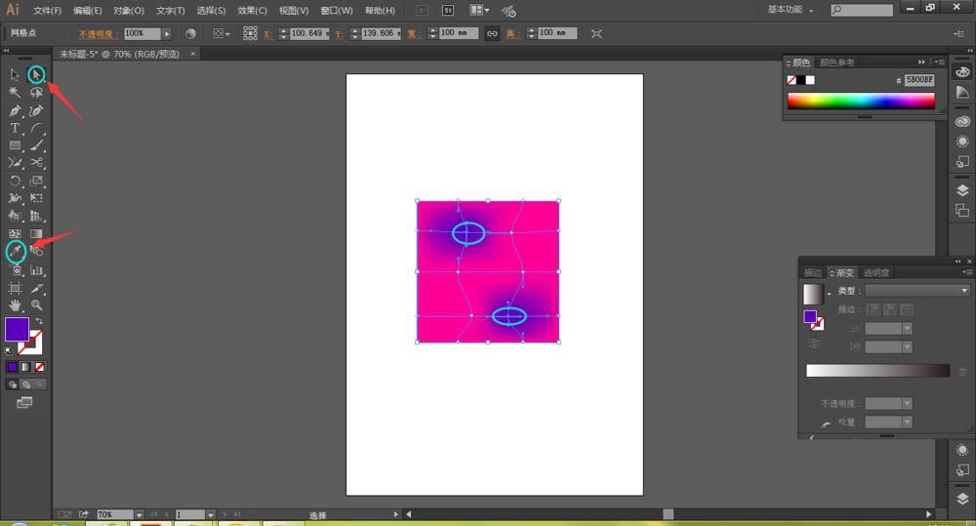This screenshot has width=976, height=526.
Task: Click the X coordinate field
Action: coord(308,33)
